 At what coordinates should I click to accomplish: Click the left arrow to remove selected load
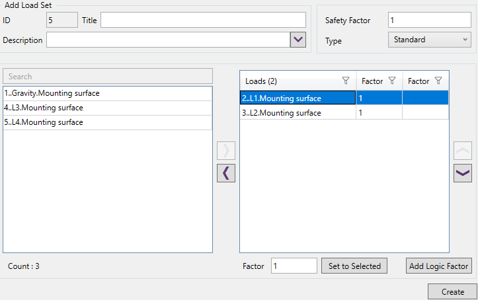(x=226, y=173)
